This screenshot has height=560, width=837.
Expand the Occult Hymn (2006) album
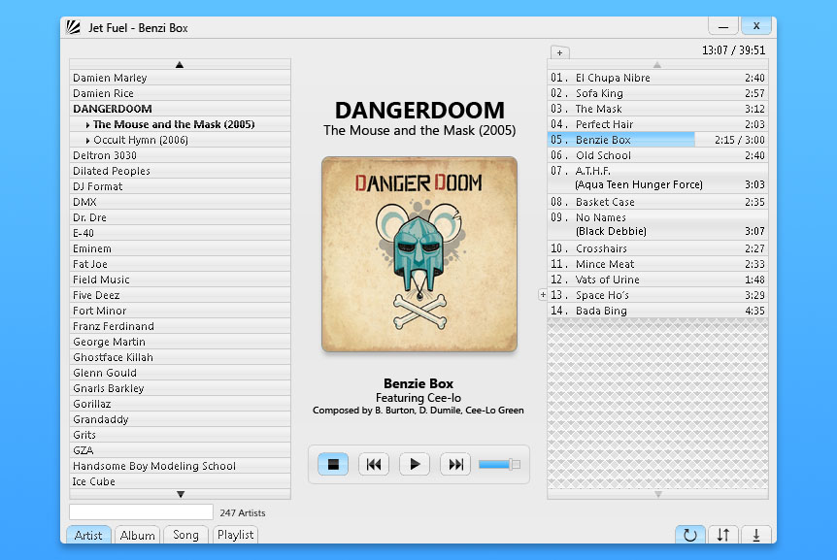tap(87, 141)
